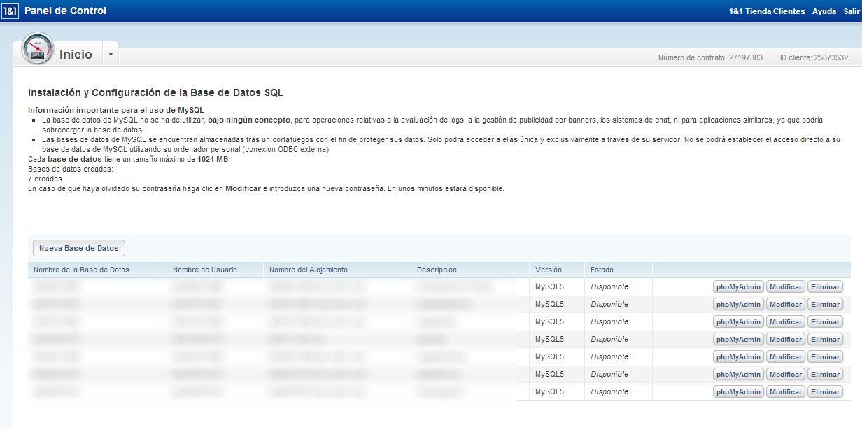Delete the last database with Eliminar
Image resolution: width=862 pixels, height=430 pixels.
825,392
